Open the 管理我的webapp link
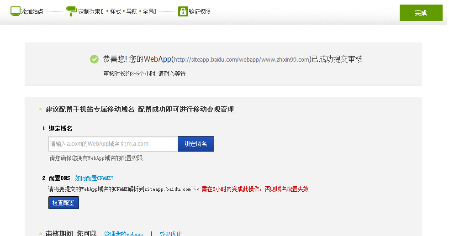Image resolution: width=449 pixels, height=236 pixels. 123,233
